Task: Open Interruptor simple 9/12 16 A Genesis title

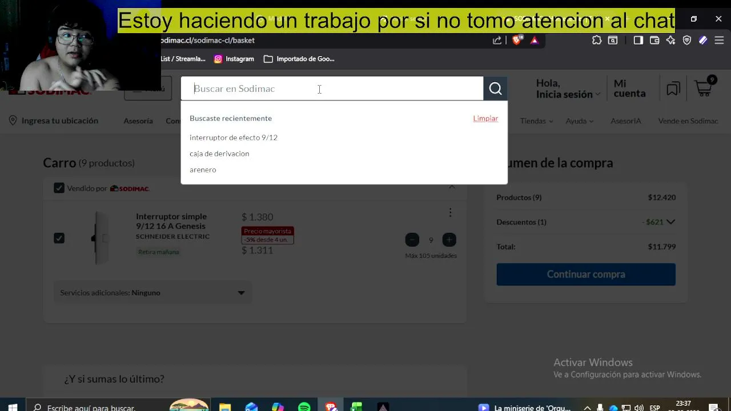Action: (x=171, y=221)
